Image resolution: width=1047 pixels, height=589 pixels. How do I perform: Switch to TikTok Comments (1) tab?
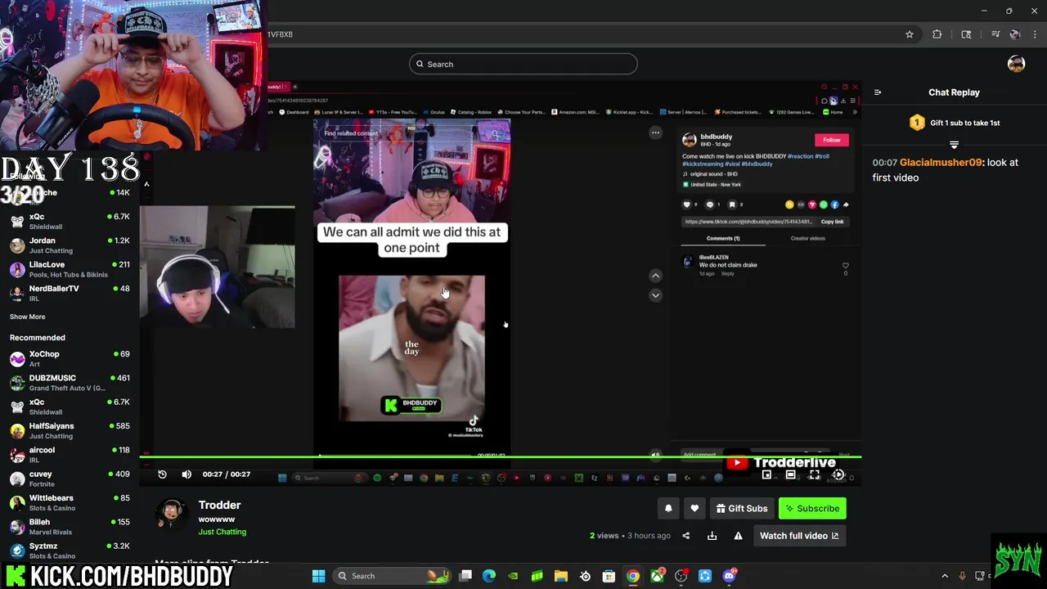pyautogui.click(x=723, y=239)
